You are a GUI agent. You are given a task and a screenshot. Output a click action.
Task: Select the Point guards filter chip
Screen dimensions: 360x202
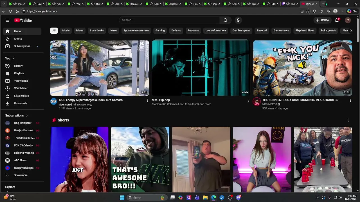pos(328,31)
